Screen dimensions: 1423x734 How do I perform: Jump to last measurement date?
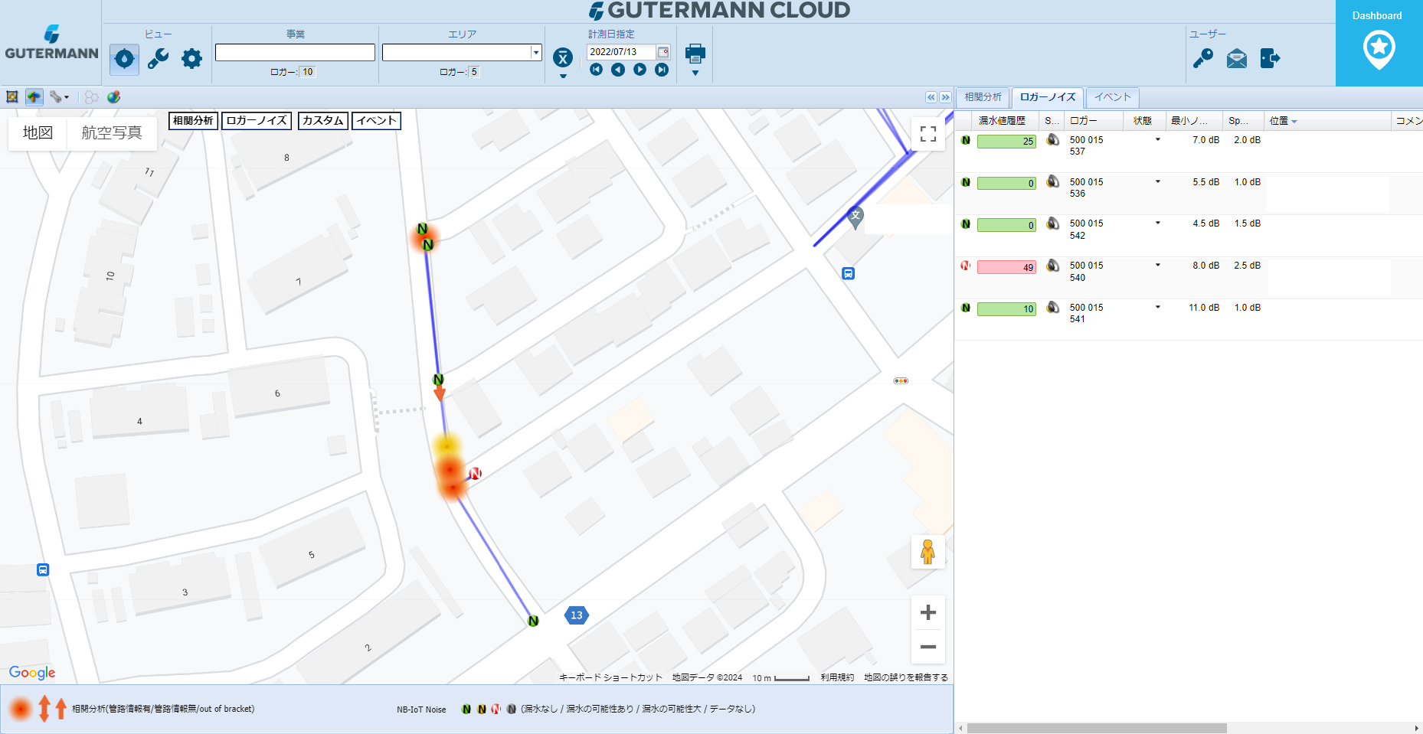click(662, 70)
